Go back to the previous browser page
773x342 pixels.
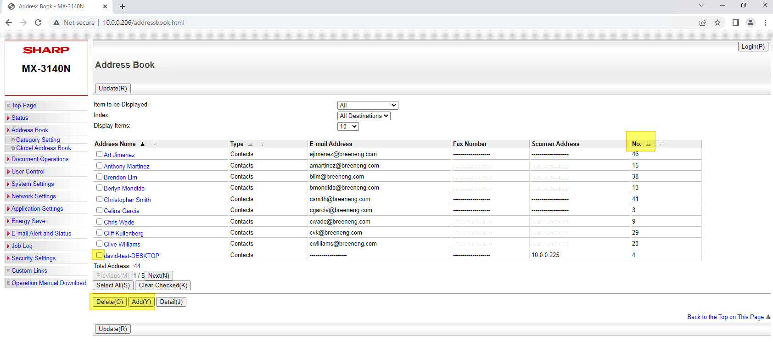point(9,22)
